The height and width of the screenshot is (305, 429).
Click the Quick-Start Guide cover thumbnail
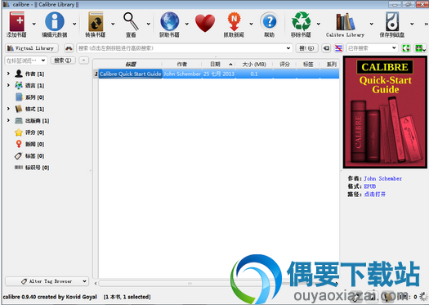(385, 112)
